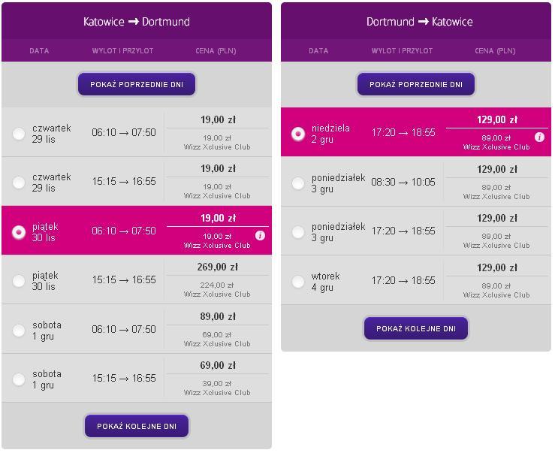Show next days for Katowice to Dortmund

[137, 426]
